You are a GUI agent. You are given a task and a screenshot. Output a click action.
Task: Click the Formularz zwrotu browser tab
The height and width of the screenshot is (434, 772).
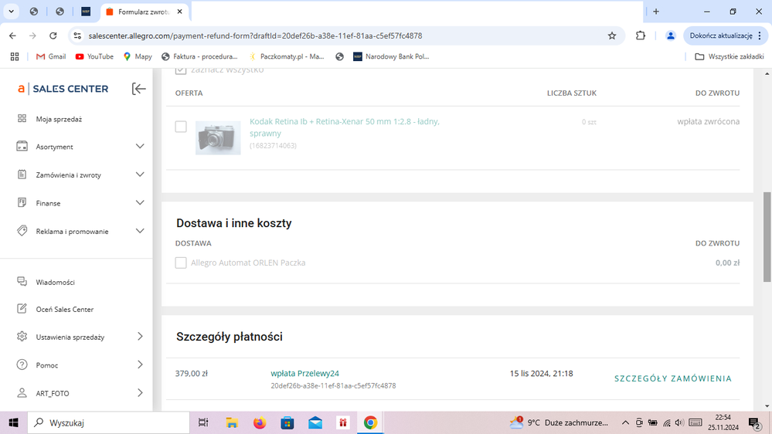[x=143, y=12]
